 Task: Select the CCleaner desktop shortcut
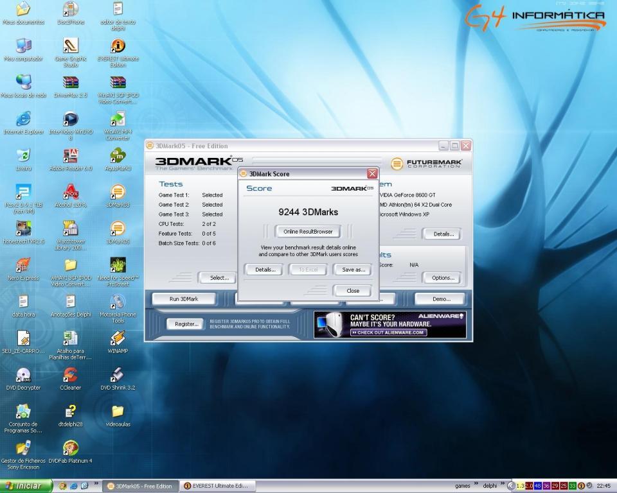click(x=71, y=379)
